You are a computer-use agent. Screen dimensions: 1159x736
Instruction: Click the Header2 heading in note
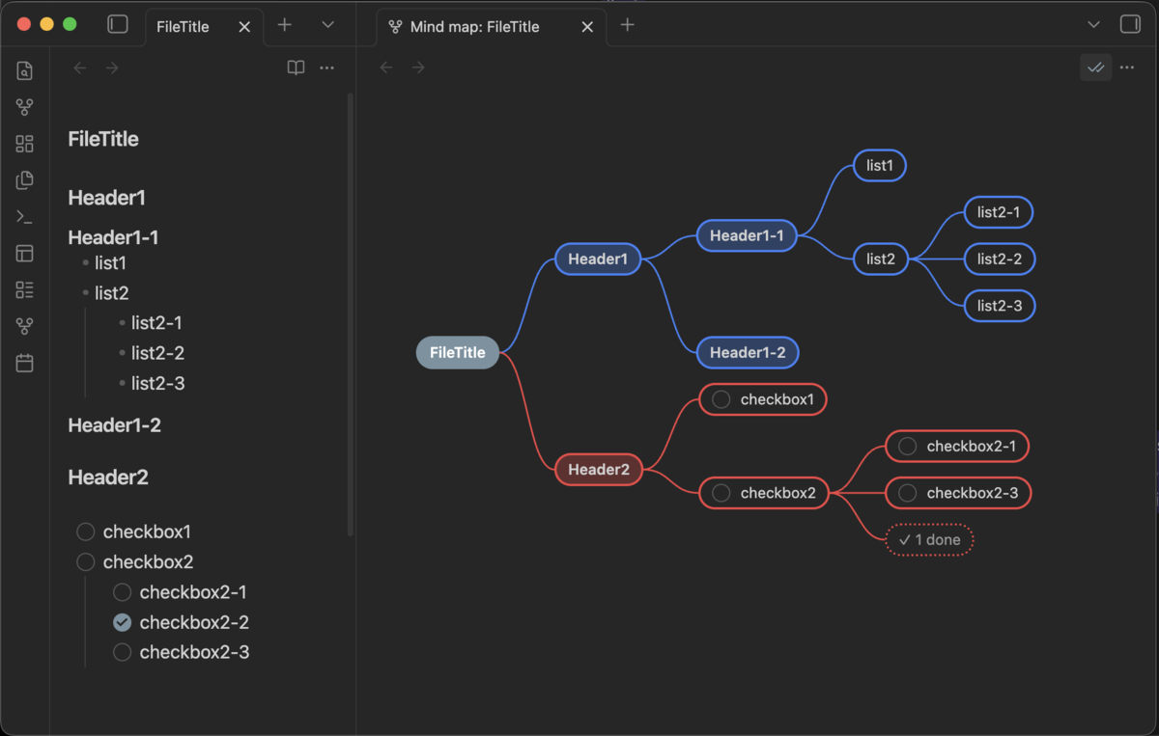pyautogui.click(x=108, y=477)
